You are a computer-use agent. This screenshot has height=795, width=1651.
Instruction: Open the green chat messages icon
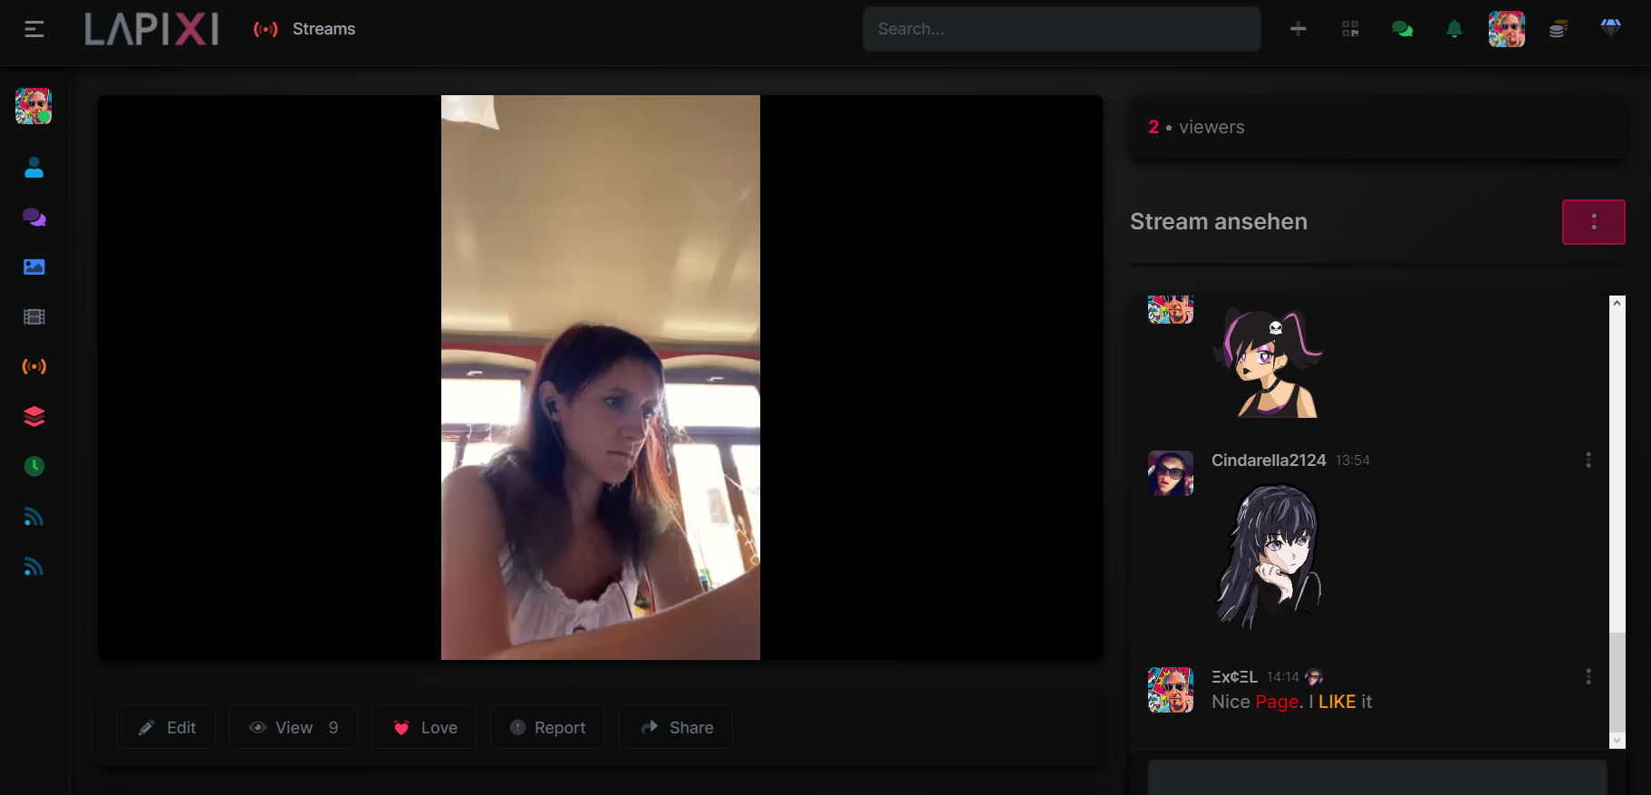coord(1402,29)
